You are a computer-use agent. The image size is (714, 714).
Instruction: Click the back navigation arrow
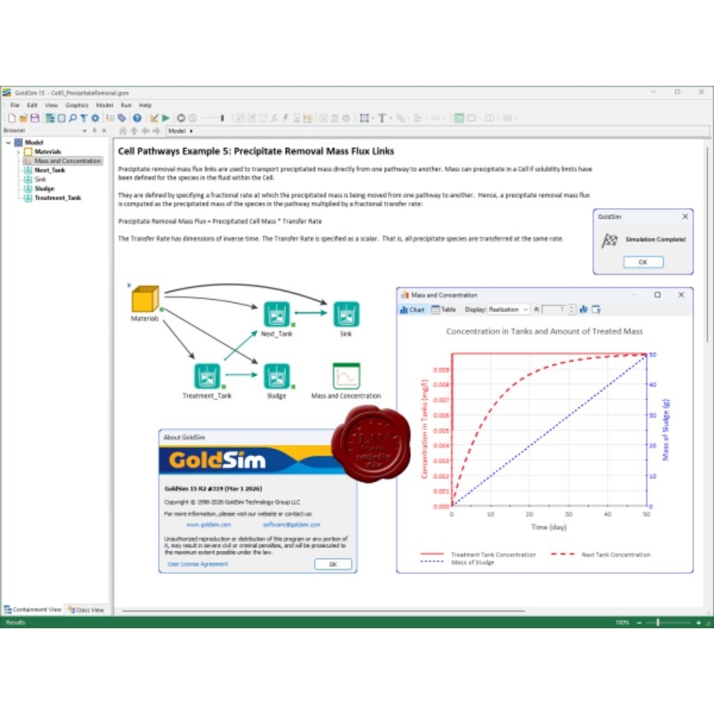pyautogui.click(x=145, y=131)
